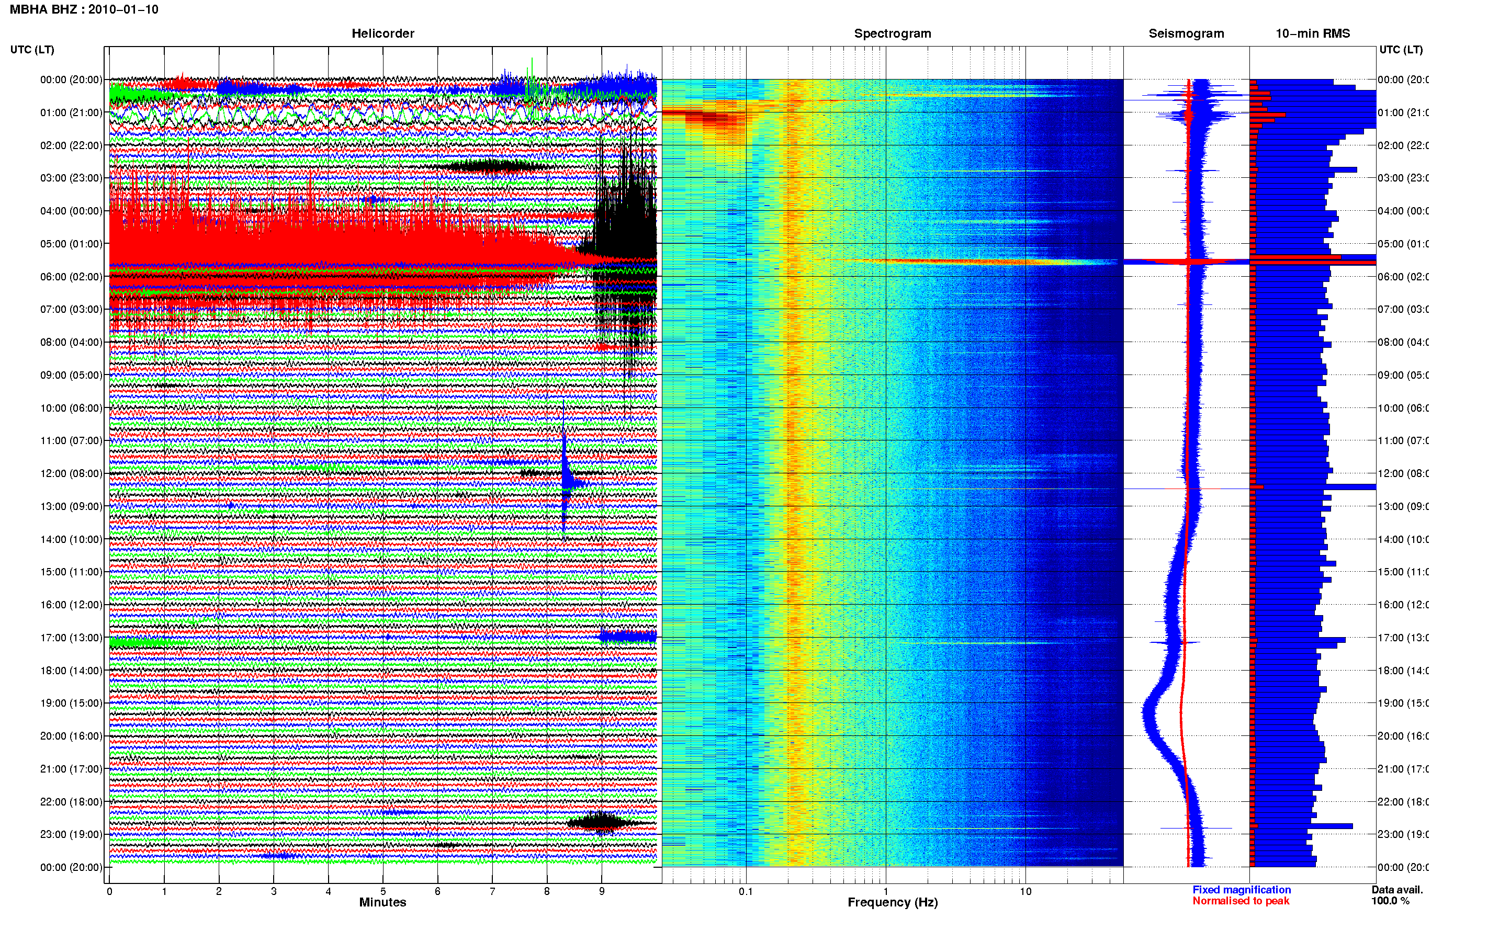
Task: Select the '11:00 (07:00)' time label beside Helicorder
Action: (x=71, y=440)
